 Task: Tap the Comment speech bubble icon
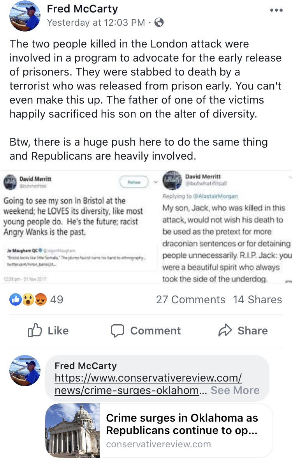[x=117, y=331]
